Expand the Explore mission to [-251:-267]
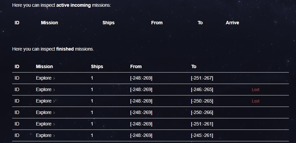Image resolution: width=296 pixels, height=143 pixels. point(45,78)
